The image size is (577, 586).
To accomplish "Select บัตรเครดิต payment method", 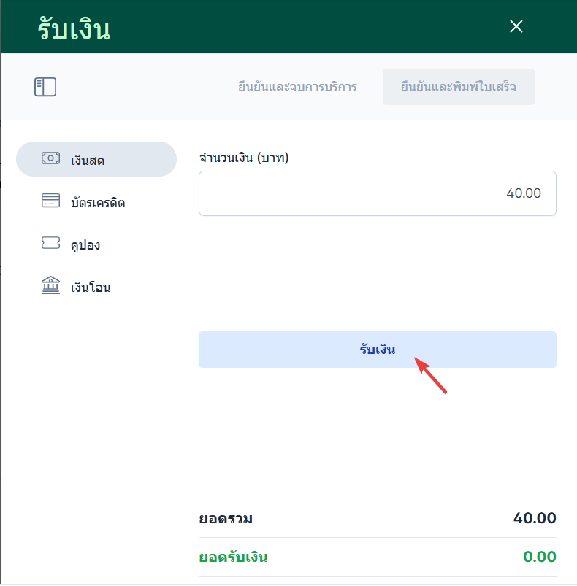I will [96, 202].
